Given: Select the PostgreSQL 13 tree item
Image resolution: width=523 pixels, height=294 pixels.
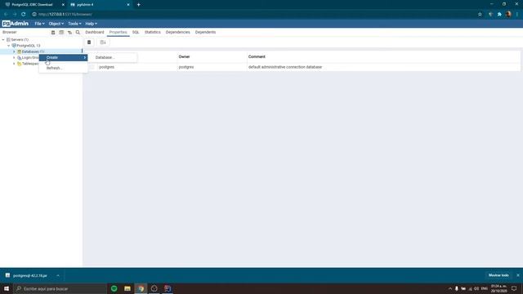Looking at the screenshot, I should click(29, 46).
